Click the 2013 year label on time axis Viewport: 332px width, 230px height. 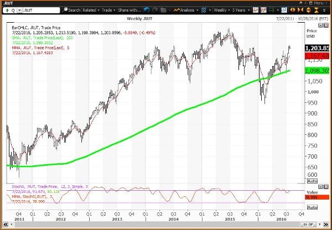[x=117, y=219]
